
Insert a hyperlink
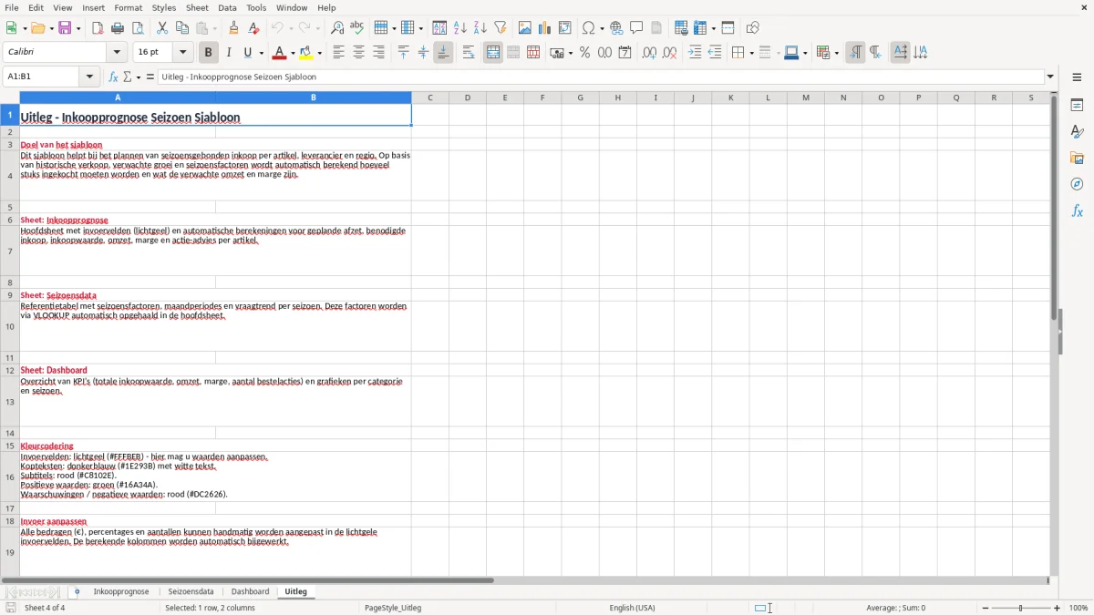[616, 28]
